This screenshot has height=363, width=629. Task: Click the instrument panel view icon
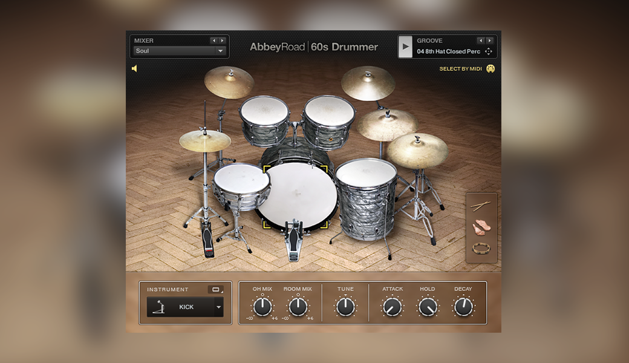coord(216,289)
